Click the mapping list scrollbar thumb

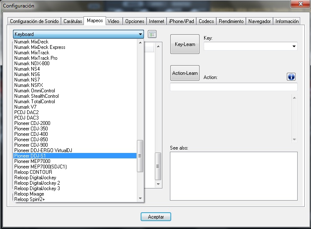pos(158,166)
